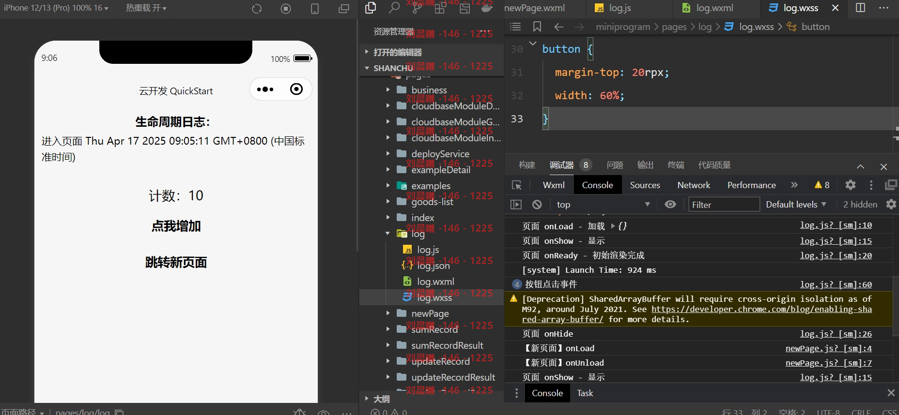Click the clear console icon
This screenshot has width=899, height=415.
click(x=537, y=205)
